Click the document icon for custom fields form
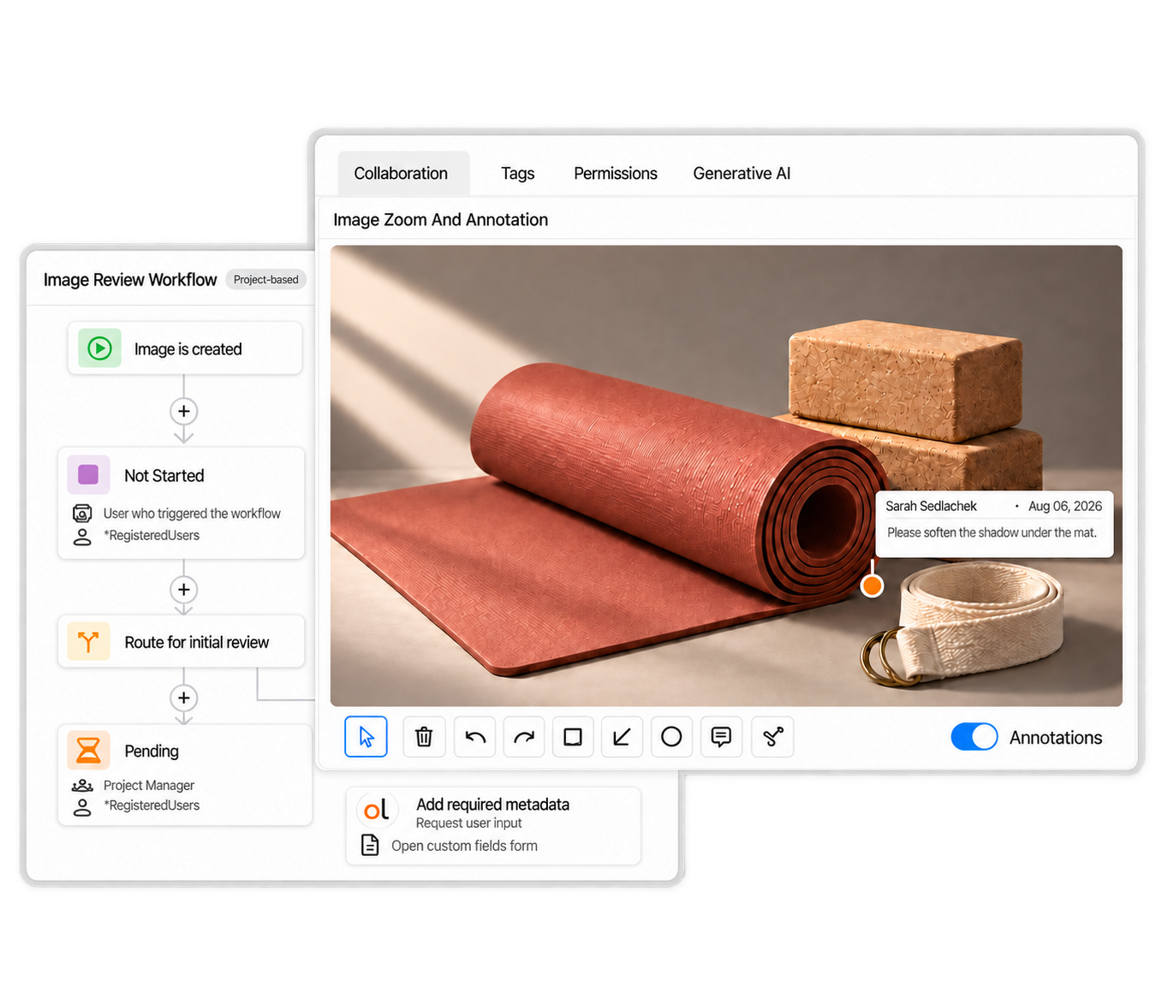Image resolution: width=1168 pixels, height=987 pixels. (370, 845)
